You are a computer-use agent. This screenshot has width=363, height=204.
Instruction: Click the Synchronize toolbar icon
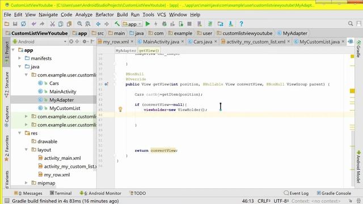[x=23, y=24]
